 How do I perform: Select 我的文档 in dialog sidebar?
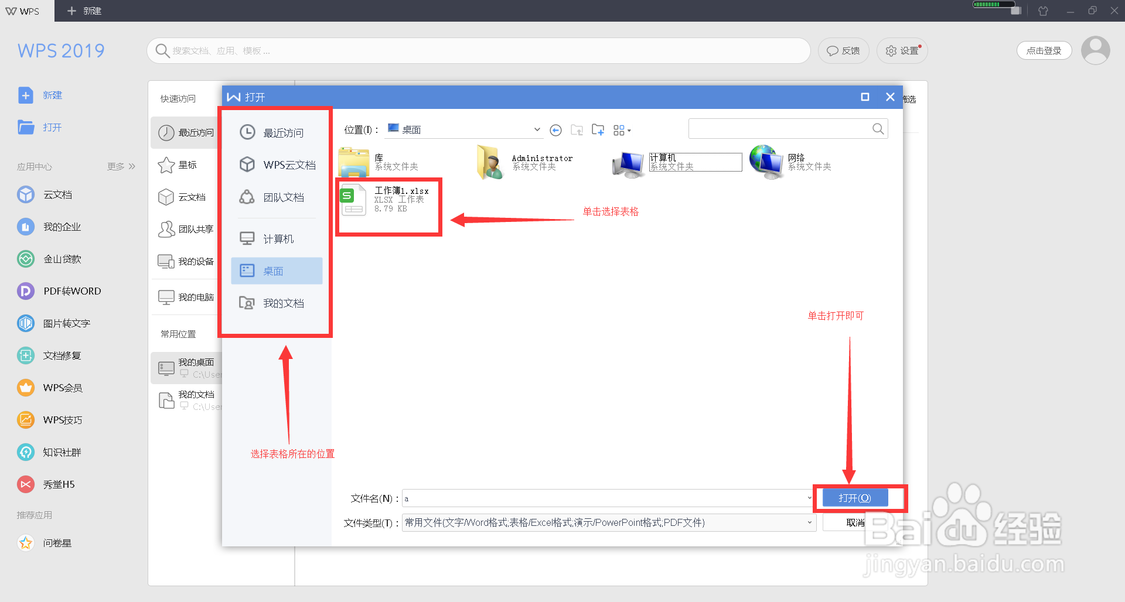(277, 303)
